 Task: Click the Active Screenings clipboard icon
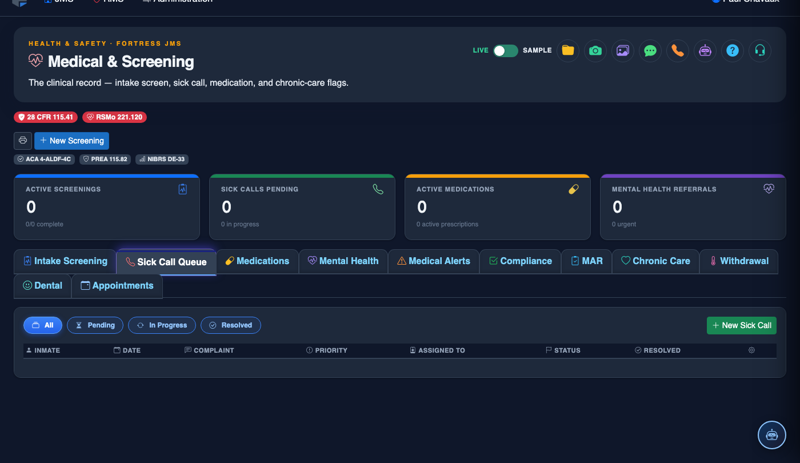pyautogui.click(x=183, y=189)
